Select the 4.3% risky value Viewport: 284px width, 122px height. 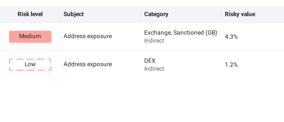(231, 37)
